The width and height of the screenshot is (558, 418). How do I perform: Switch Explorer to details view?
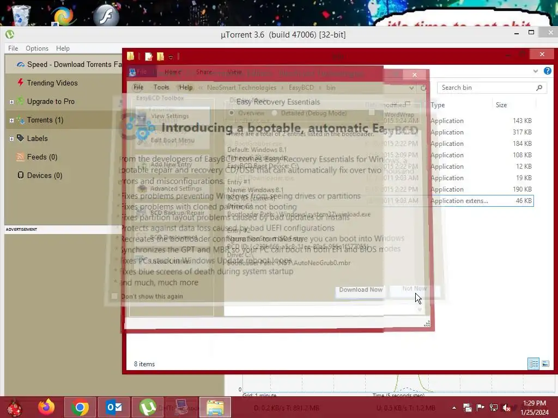pyautogui.click(x=533, y=364)
